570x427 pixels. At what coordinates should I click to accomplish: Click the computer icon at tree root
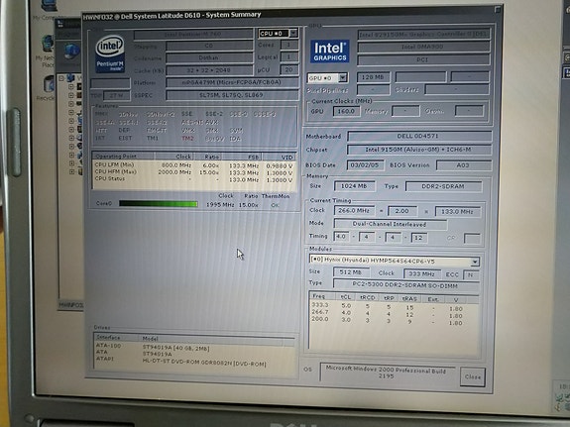pos(70,77)
